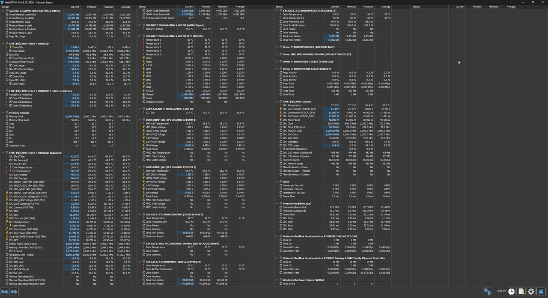Collapse the RTSS section

pos(277,182)
